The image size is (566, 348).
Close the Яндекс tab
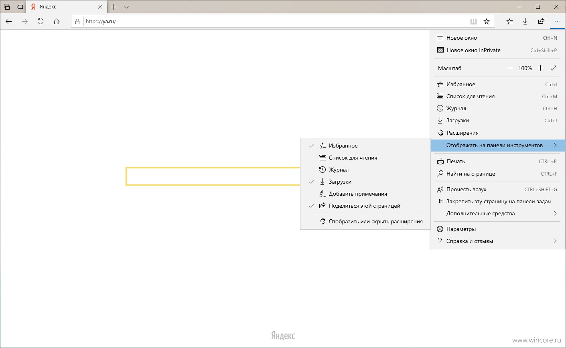(x=101, y=7)
